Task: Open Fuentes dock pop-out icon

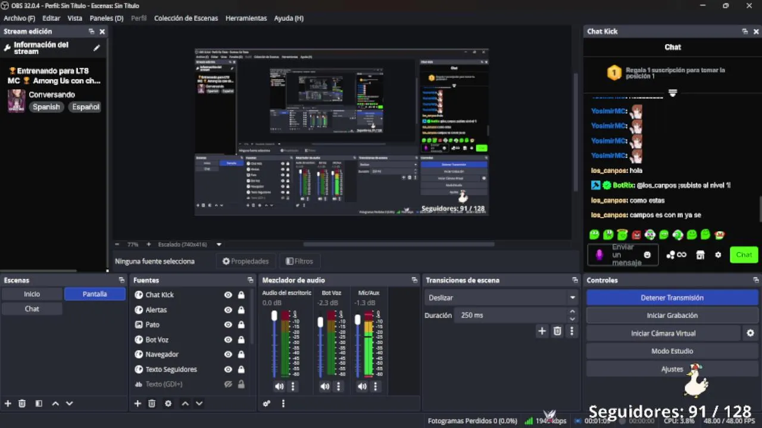Action: coord(250,280)
